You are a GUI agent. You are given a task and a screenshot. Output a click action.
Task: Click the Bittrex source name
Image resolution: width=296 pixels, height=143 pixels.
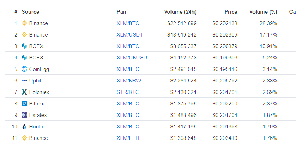(37, 104)
